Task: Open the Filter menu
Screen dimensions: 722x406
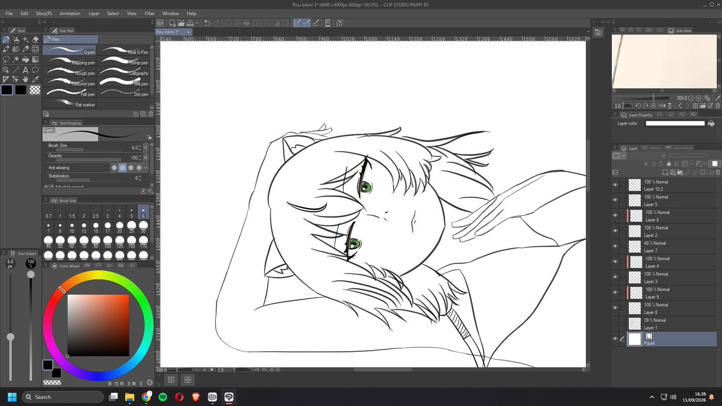Action: click(150, 13)
